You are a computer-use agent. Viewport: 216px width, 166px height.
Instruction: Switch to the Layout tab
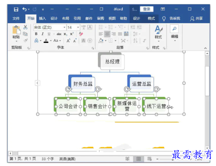point(66,18)
